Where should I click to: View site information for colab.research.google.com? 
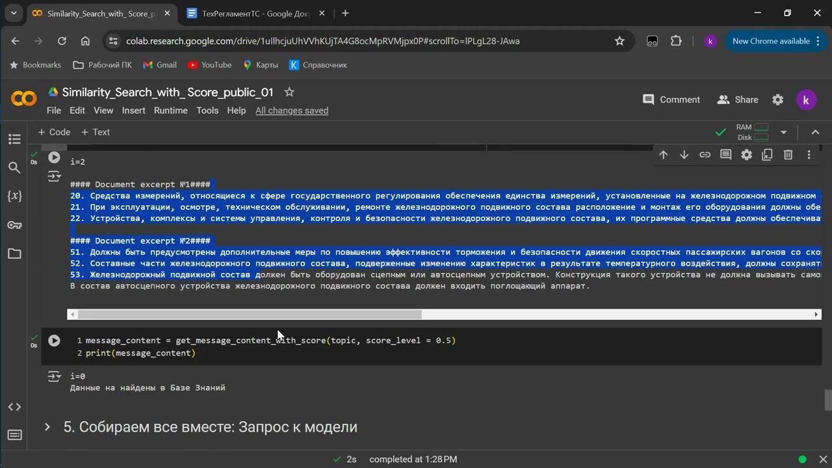tap(113, 41)
